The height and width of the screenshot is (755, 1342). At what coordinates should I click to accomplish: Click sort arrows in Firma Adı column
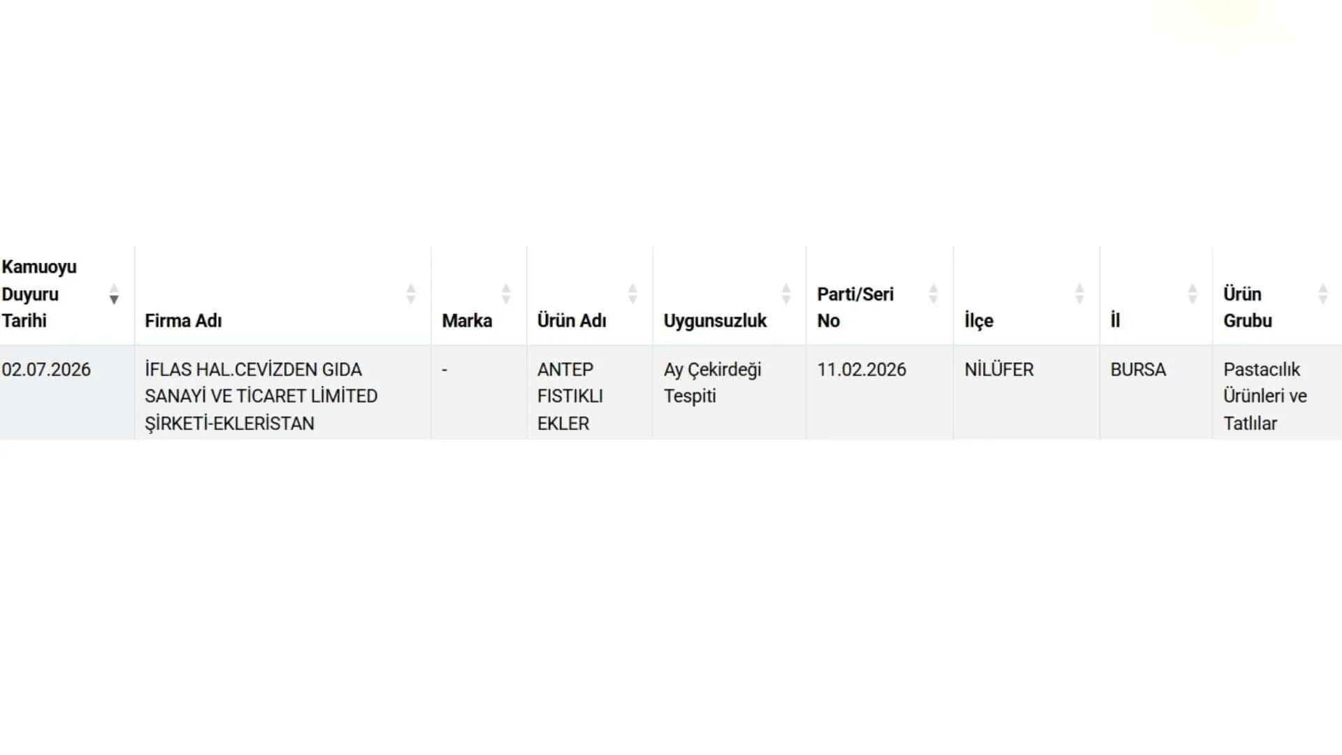pos(411,294)
